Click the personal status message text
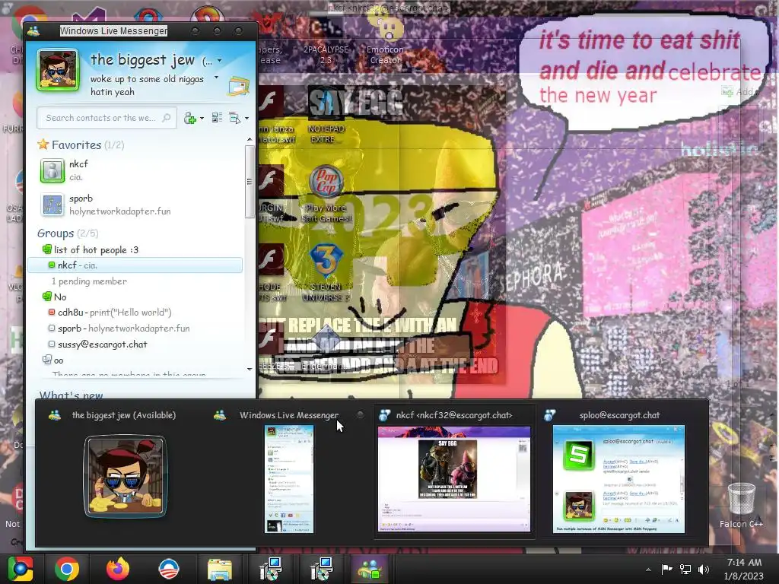 [147, 85]
